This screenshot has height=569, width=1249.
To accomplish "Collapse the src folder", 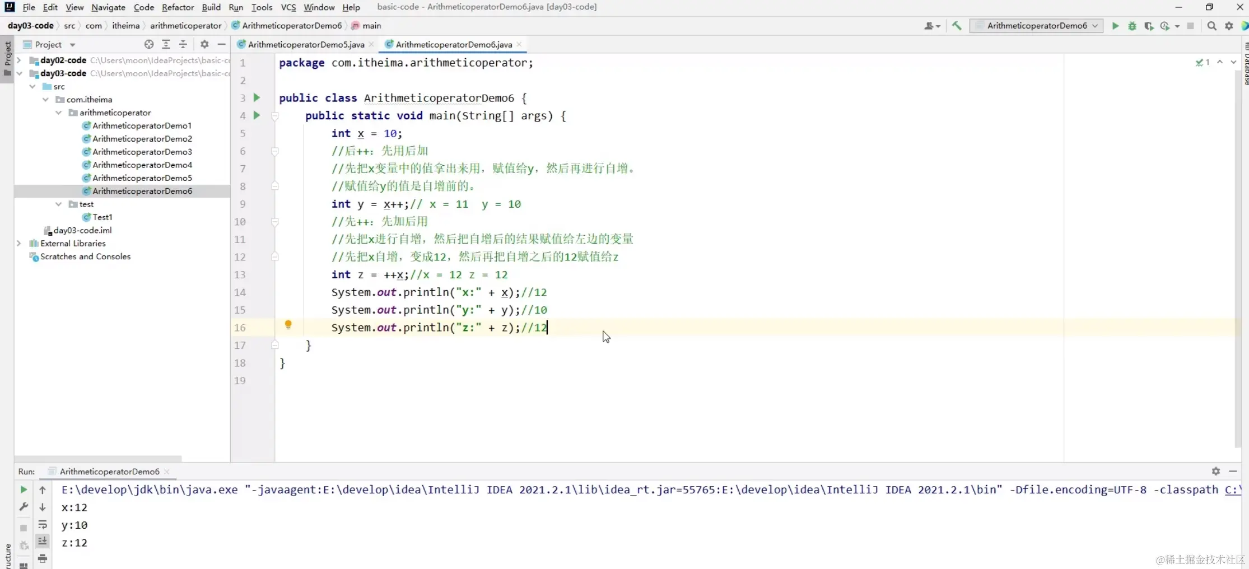I will tap(32, 86).
